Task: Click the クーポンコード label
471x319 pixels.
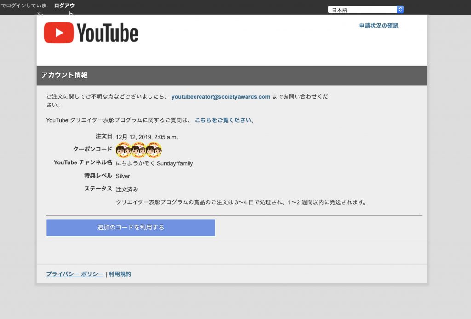Action: [92, 149]
